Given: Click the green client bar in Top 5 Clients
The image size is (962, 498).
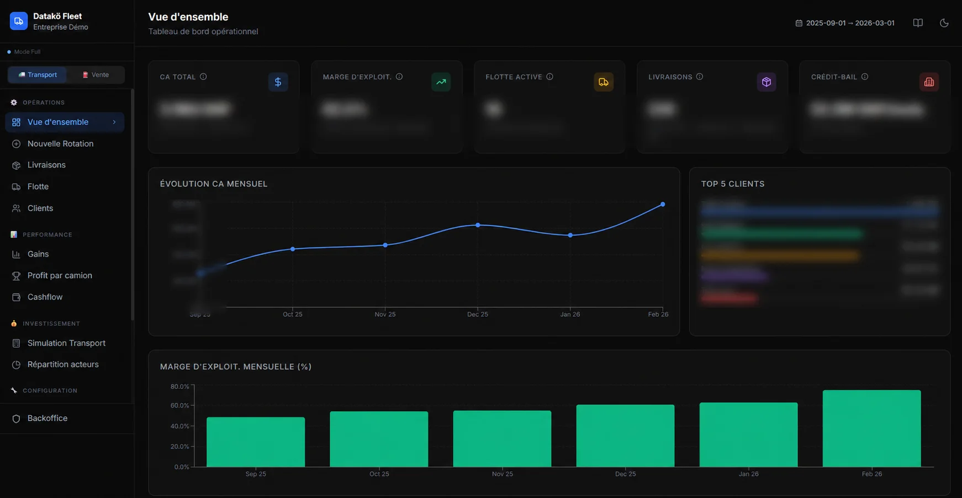Looking at the screenshot, I should (781, 234).
